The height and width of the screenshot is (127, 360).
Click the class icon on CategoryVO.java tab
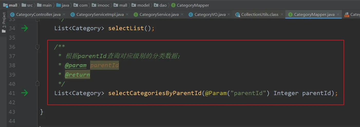pyautogui.click(x=191, y=15)
